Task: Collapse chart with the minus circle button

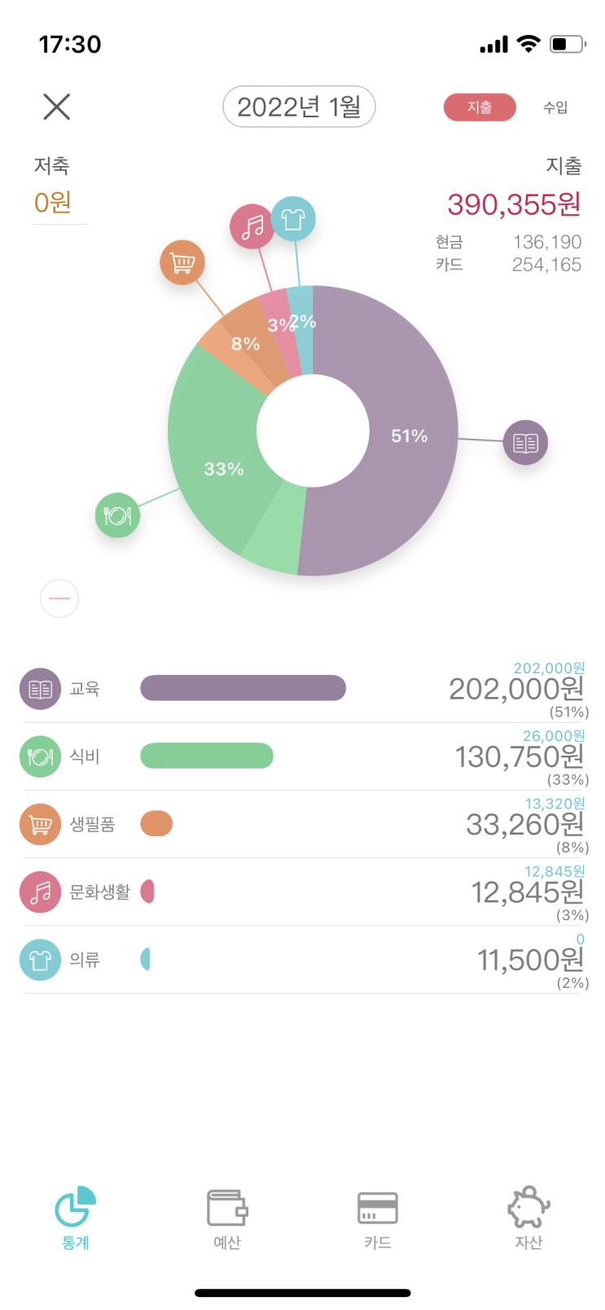Action: [59, 598]
